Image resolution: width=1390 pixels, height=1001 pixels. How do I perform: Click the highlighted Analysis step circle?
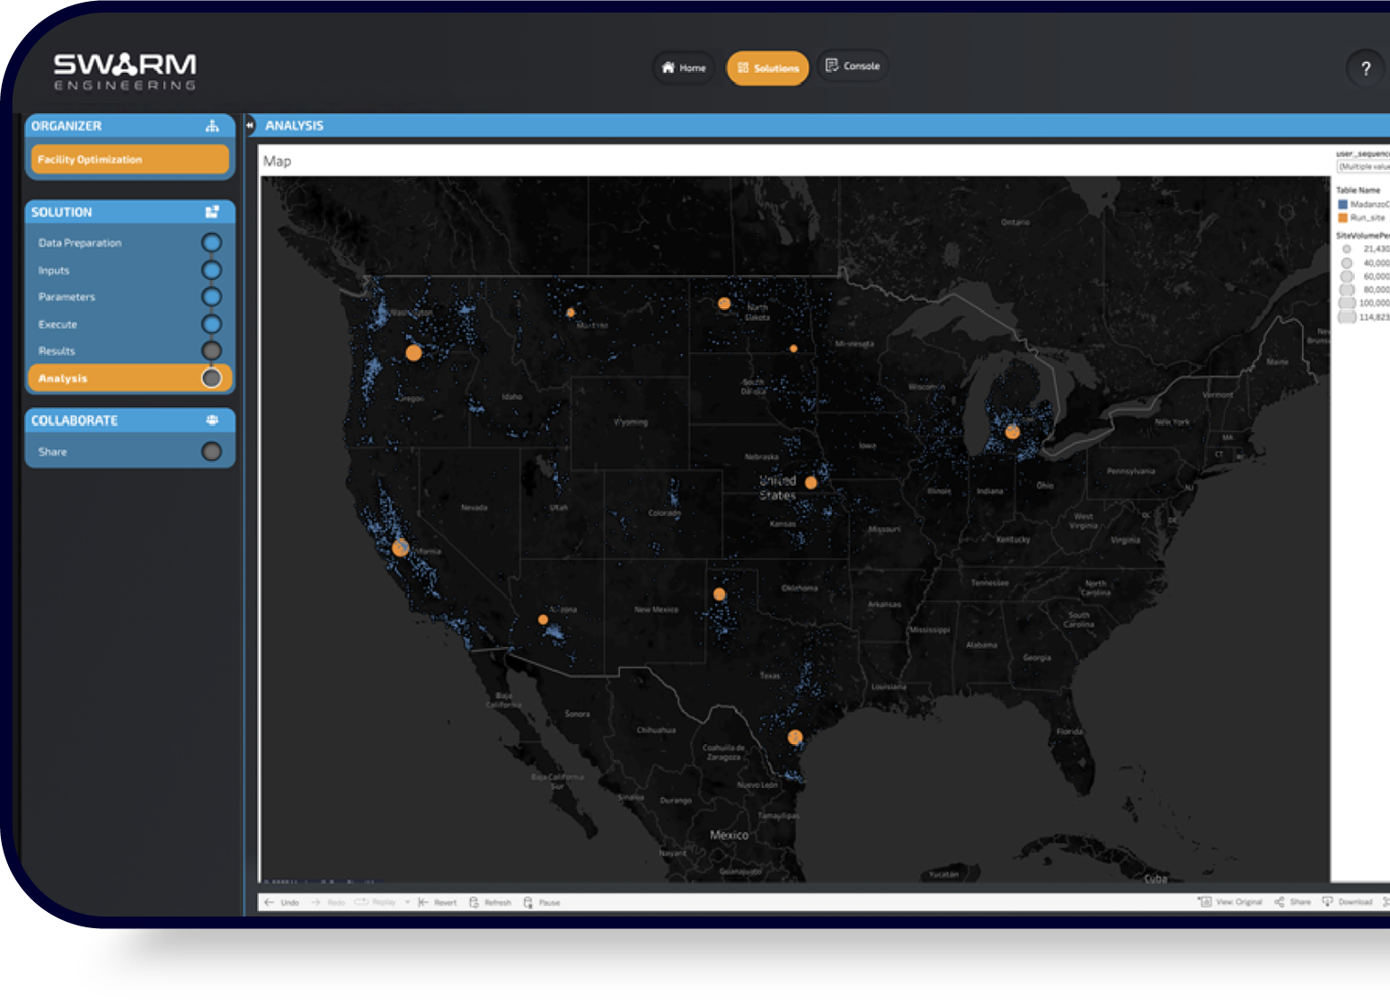(211, 378)
